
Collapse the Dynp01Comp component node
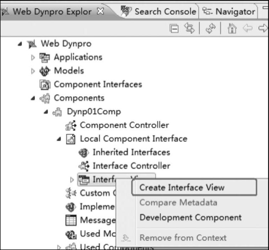46,112
